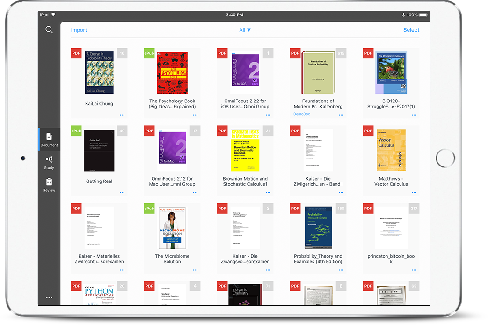Open sidebar more options ellipsis at bottom
488x325 pixels.
(x=49, y=297)
